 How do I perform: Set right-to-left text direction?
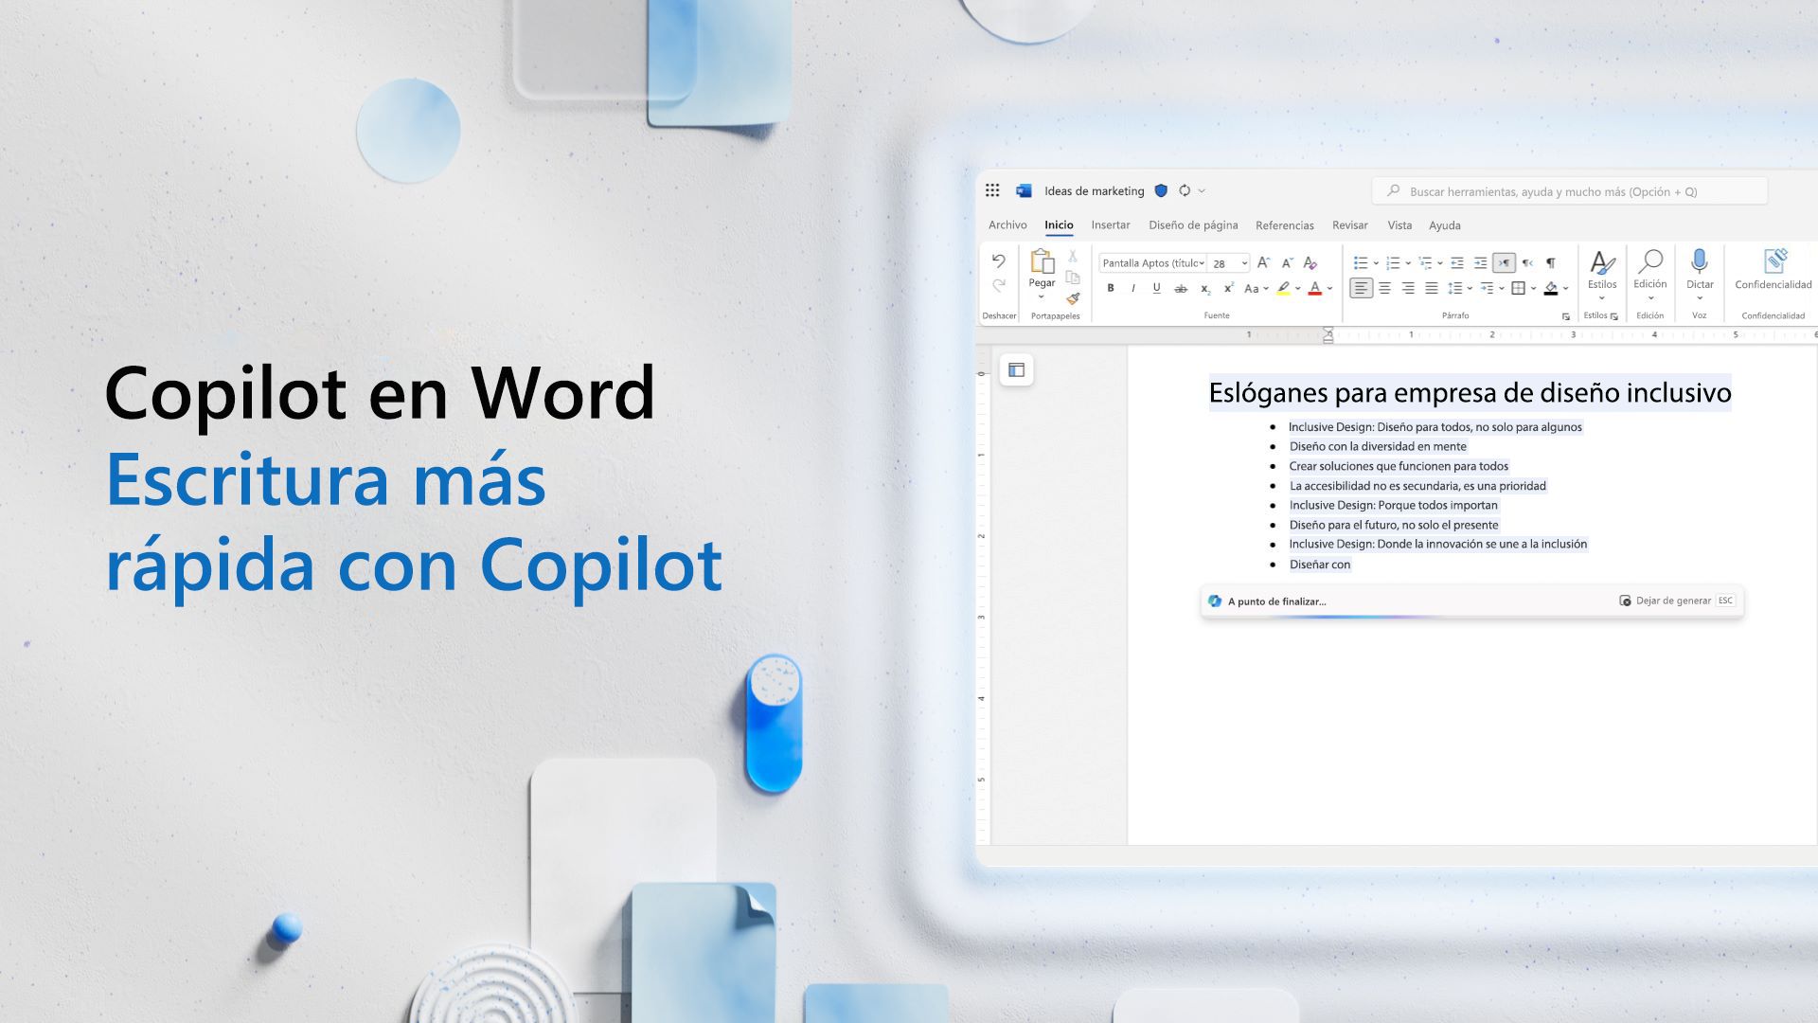1527,262
